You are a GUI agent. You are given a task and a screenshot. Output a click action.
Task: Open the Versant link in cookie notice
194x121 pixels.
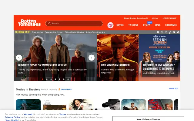28,114
